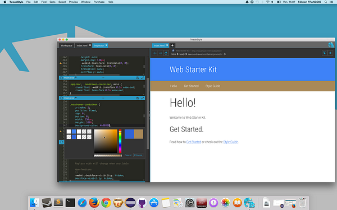Open Terminal from the dock
The image size is (337, 210).
(x=70, y=203)
